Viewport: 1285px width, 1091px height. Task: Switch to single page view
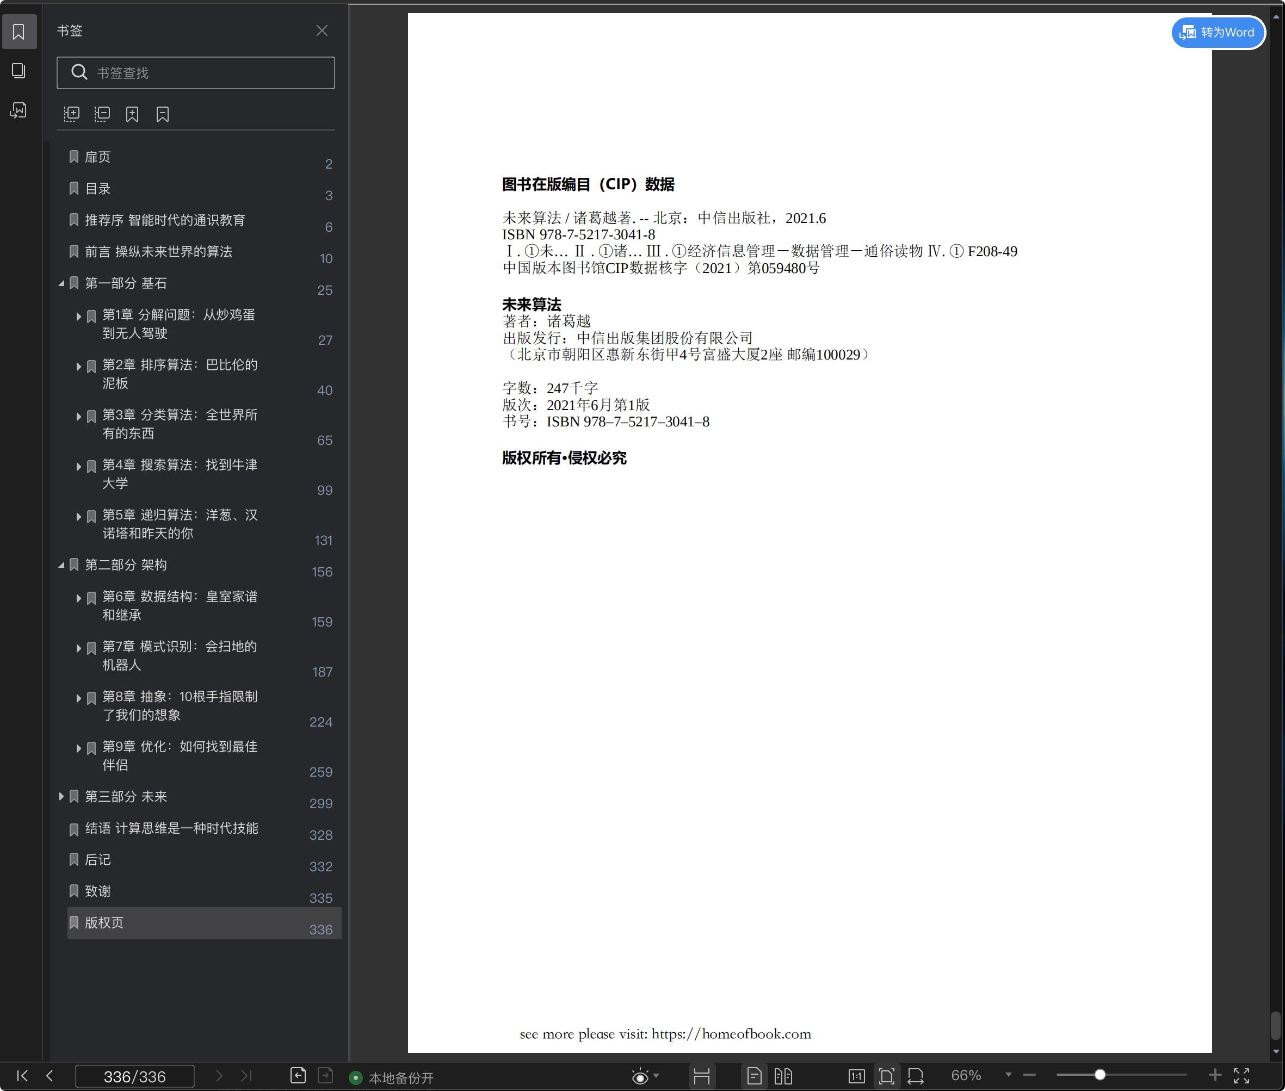(754, 1076)
